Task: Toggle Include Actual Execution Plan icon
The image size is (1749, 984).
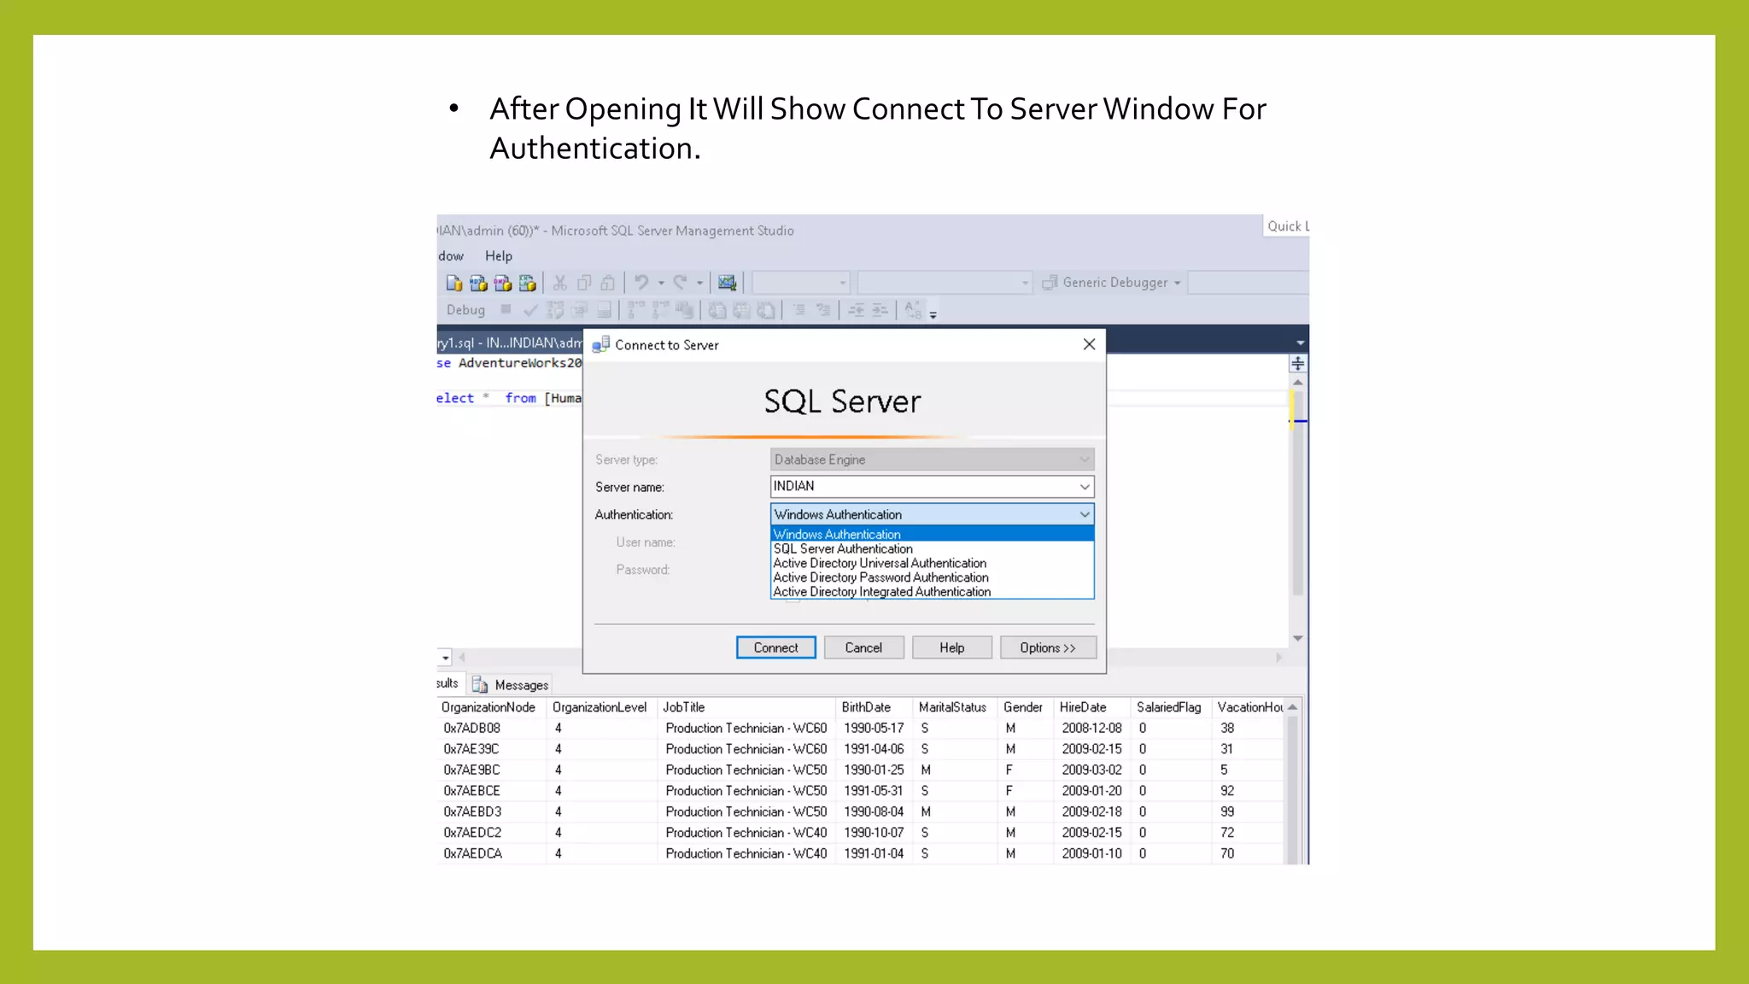Action: [636, 310]
